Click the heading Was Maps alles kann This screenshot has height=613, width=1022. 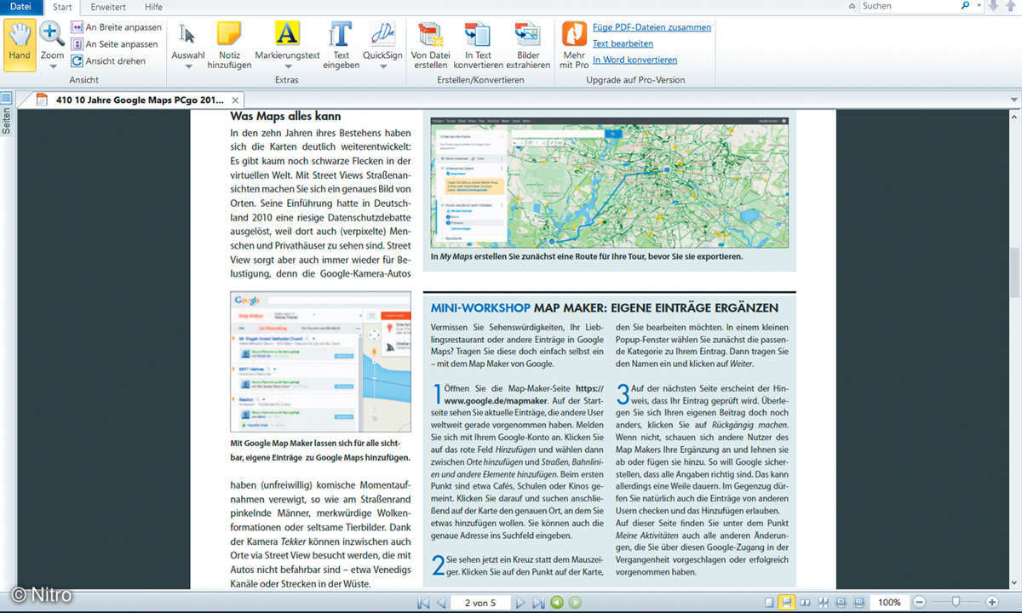[x=285, y=116]
